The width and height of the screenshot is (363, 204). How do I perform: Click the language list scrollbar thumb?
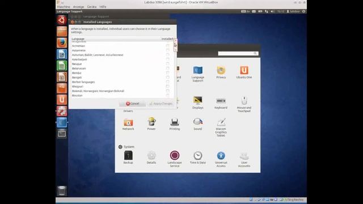[x=175, y=45]
